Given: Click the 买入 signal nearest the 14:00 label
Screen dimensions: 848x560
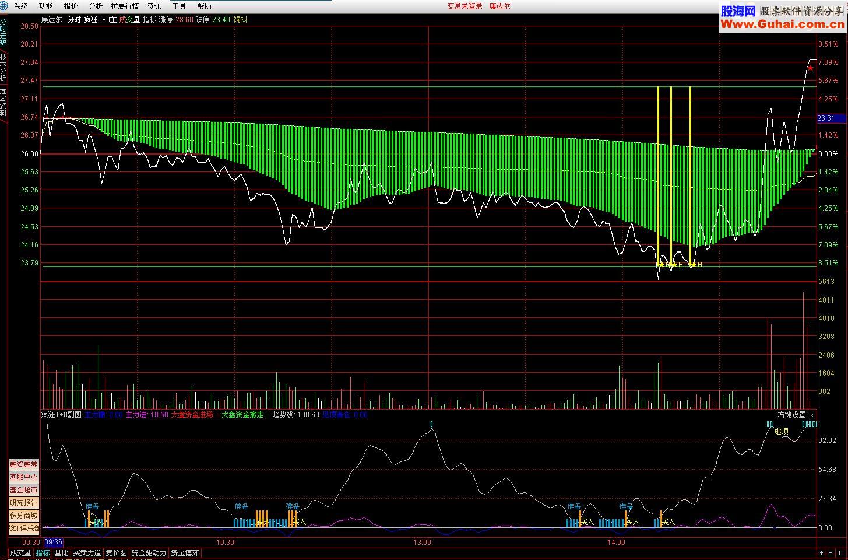Looking at the screenshot, I should tap(633, 522).
